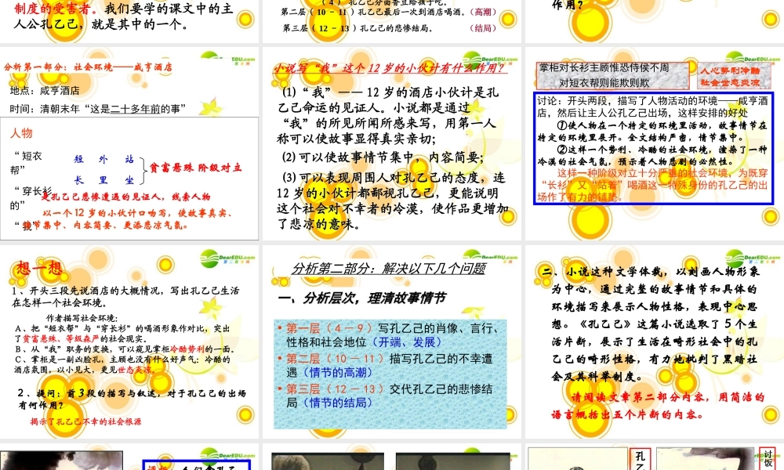Click the pink box 人心势利冷酷 社会世态炎凉
The image size is (784, 470).
coord(734,77)
